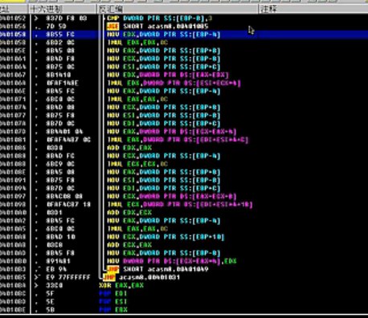Select the ADD EDX,ECX instruction

129,213
